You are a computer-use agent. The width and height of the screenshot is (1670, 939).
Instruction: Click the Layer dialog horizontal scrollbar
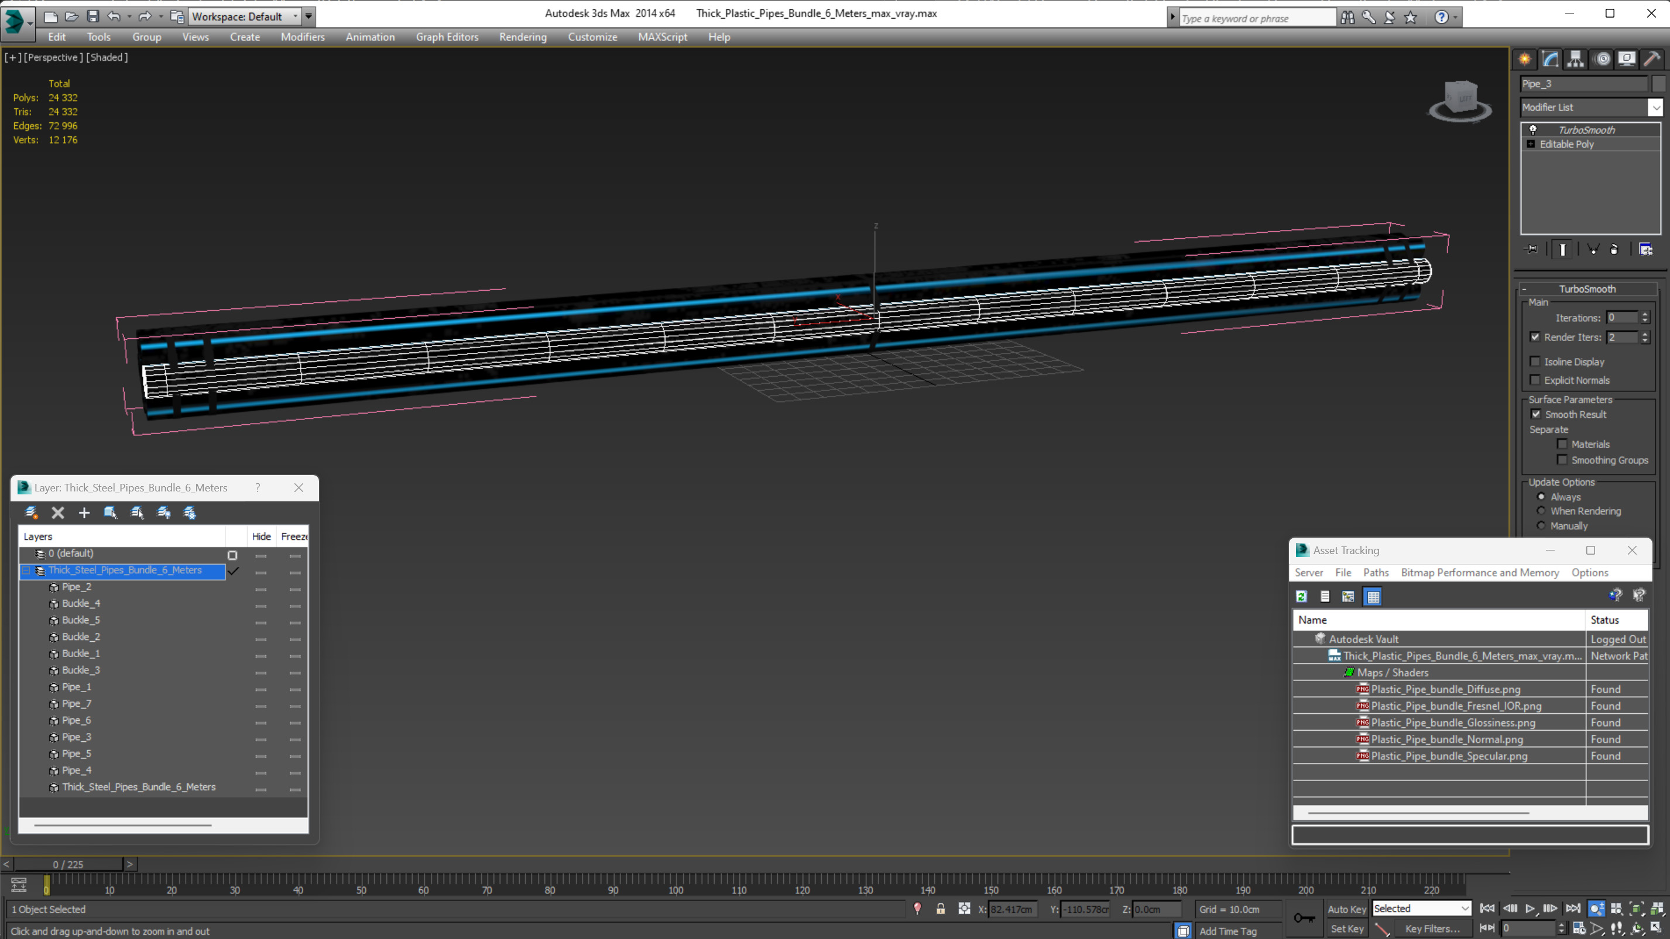coord(123,825)
